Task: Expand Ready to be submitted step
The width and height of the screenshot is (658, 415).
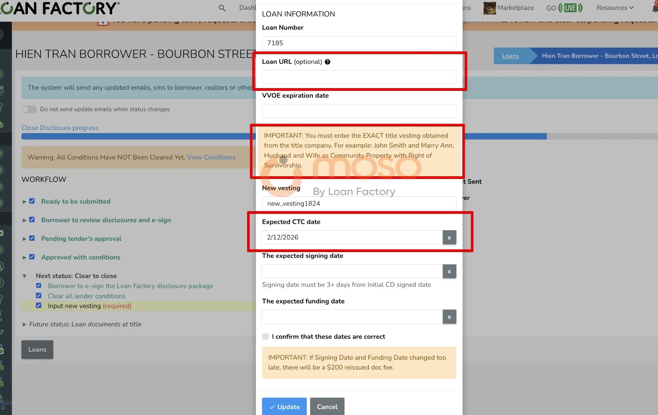Action: coord(24,202)
